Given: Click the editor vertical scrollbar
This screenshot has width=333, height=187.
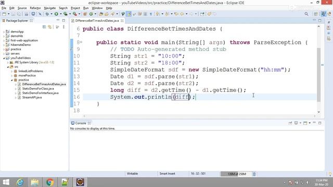Looking at the screenshot, I should 319,74.
